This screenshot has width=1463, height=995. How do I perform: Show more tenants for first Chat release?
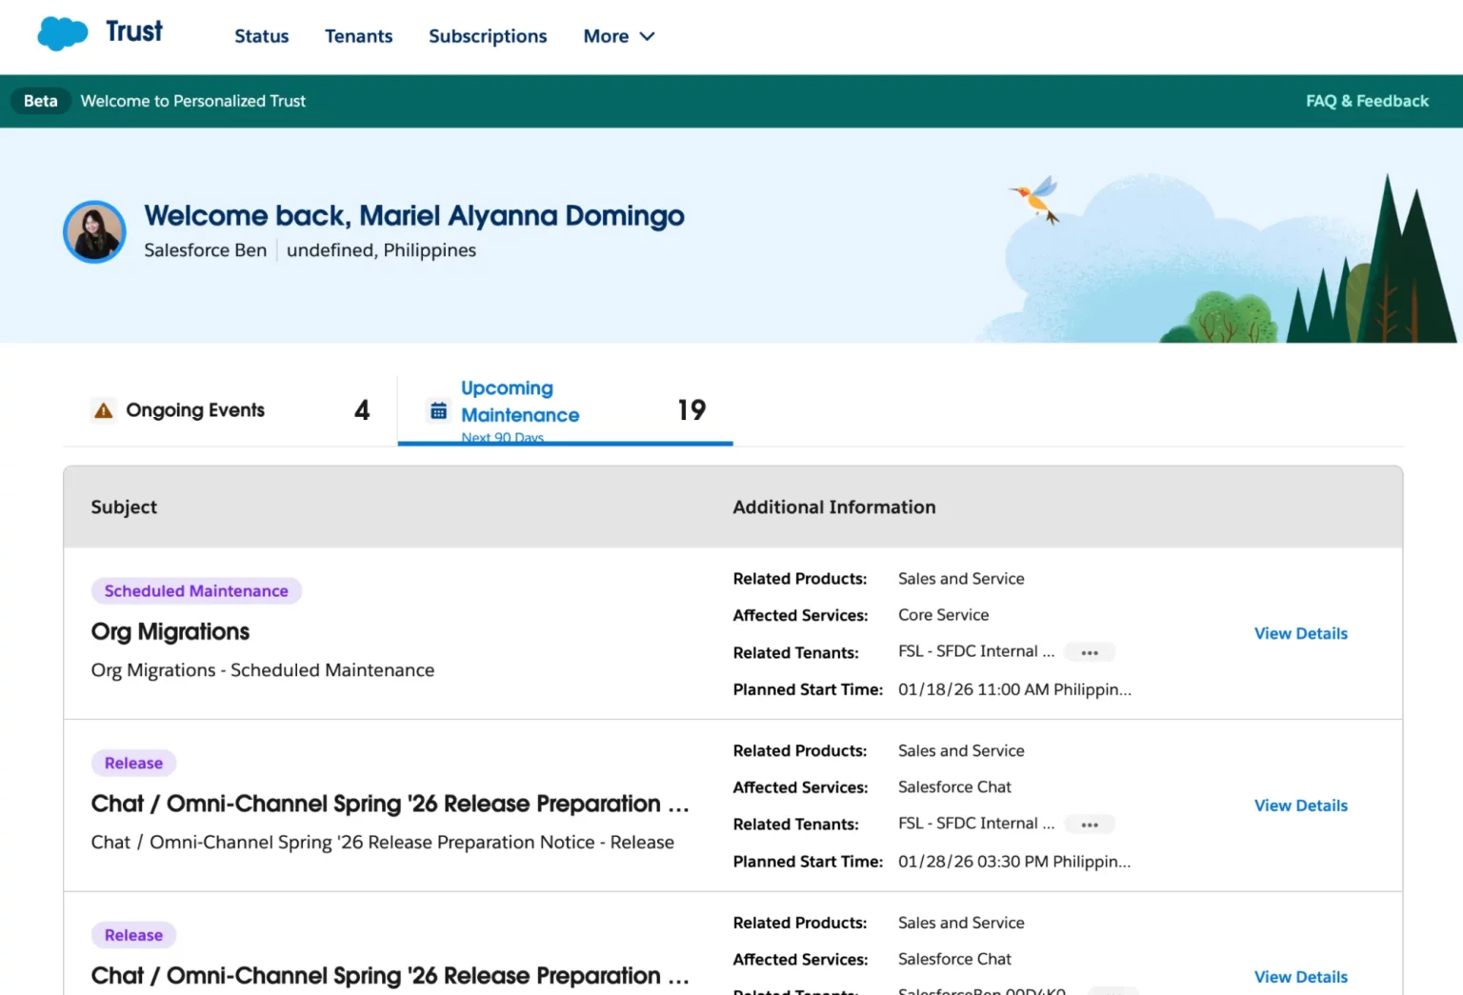tap(1089, 825)
